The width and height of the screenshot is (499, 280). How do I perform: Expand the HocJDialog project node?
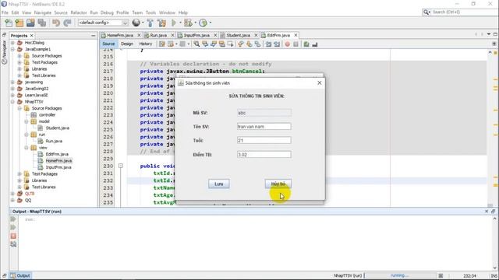pyautogui.click(x=12, y=43)
